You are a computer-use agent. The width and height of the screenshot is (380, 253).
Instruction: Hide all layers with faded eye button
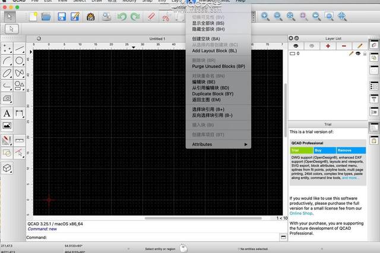tap(312, 46)
